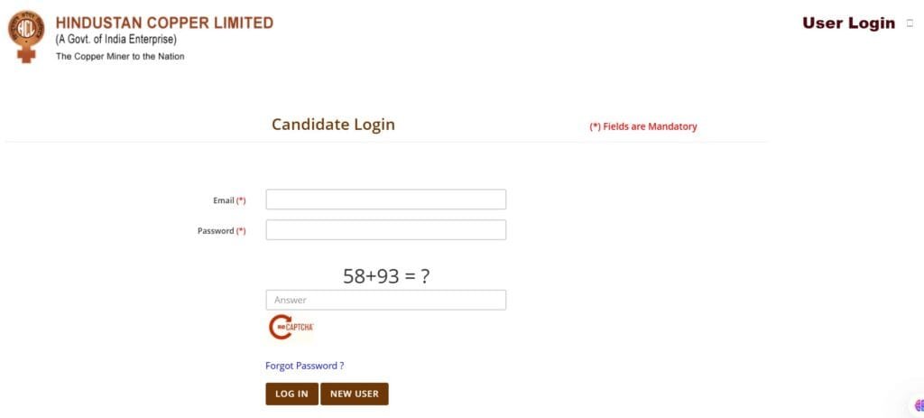The width and height of the screenshot is (924, 418).
Task: Focus the Email input field
Action: 385,200
